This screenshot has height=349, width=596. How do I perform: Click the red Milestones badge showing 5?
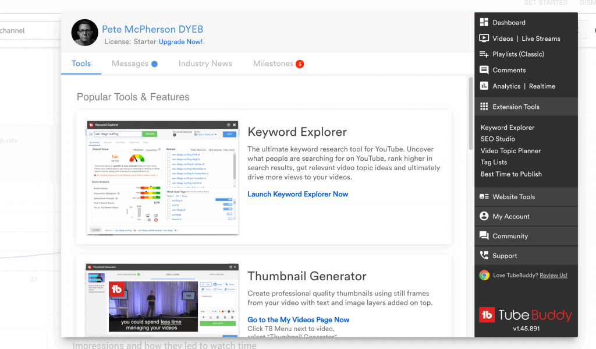(x=300, y=64)
